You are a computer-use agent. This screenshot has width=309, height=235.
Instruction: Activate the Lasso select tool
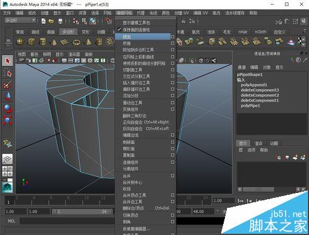(7, 73)
